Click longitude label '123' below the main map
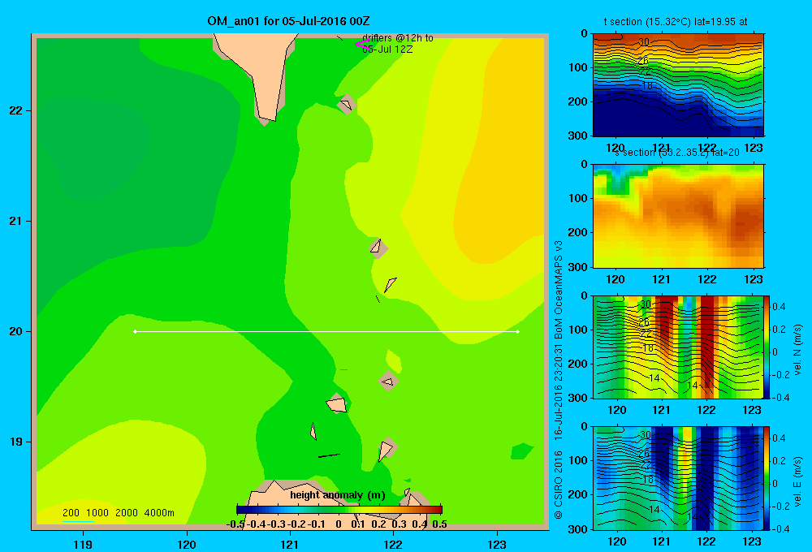This screenshot has height=552, width=812. click(497, 544)
